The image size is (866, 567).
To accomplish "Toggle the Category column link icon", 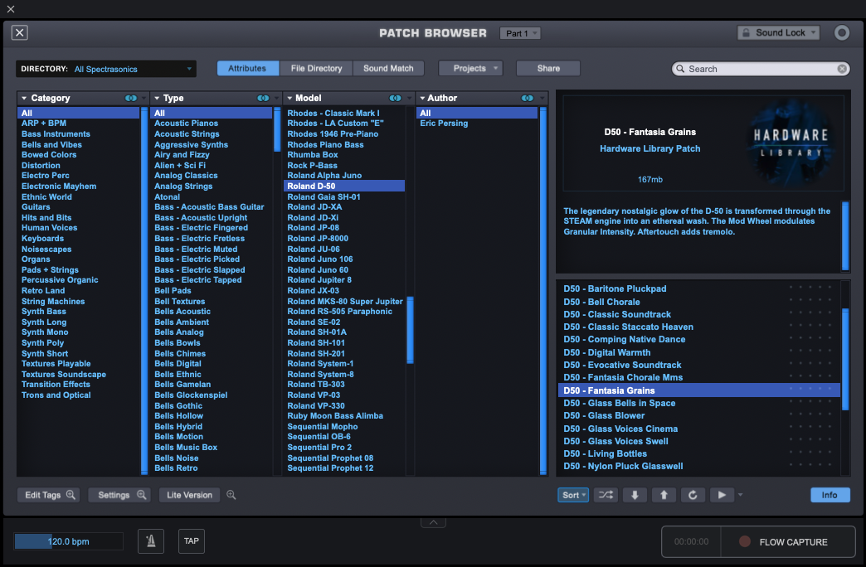I will pos(131,98).
